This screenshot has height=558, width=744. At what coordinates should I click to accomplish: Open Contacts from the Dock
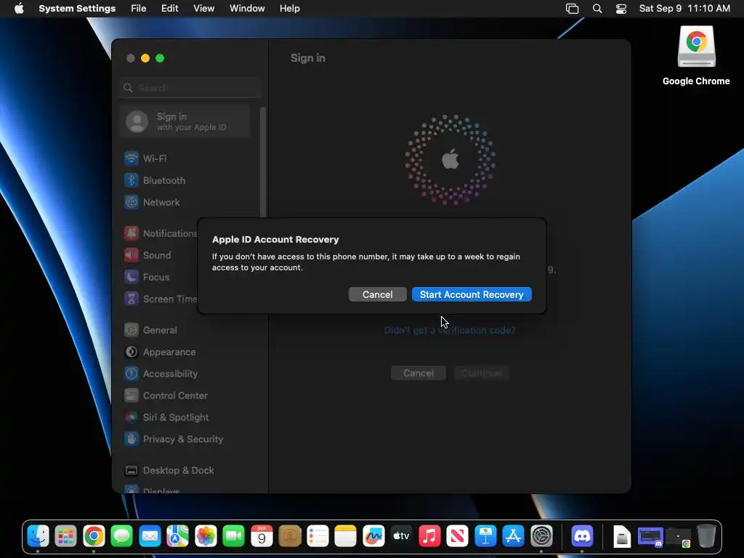coord(290,536)
